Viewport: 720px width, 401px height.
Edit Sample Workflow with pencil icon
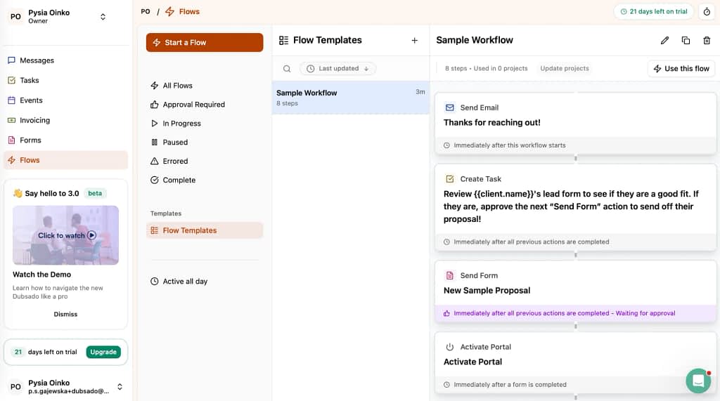pos(664,40)
